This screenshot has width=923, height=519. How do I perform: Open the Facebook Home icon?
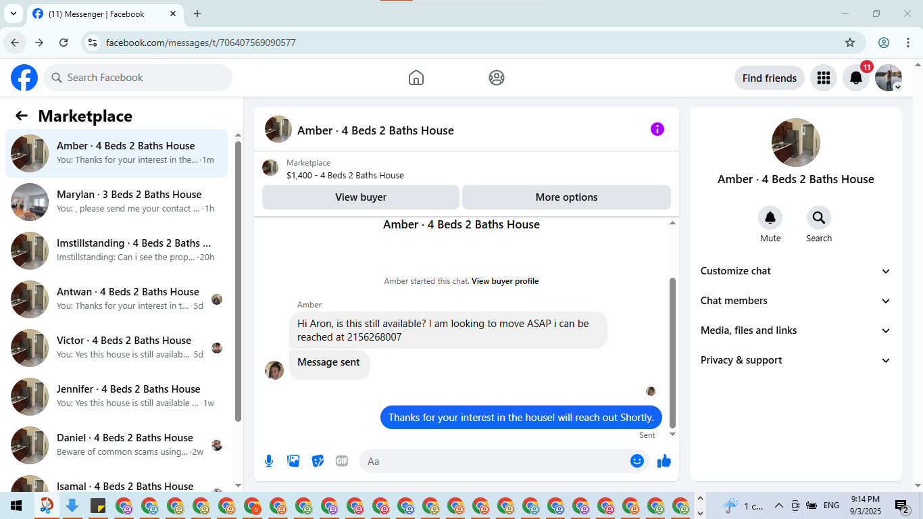[x=416, y=78]
